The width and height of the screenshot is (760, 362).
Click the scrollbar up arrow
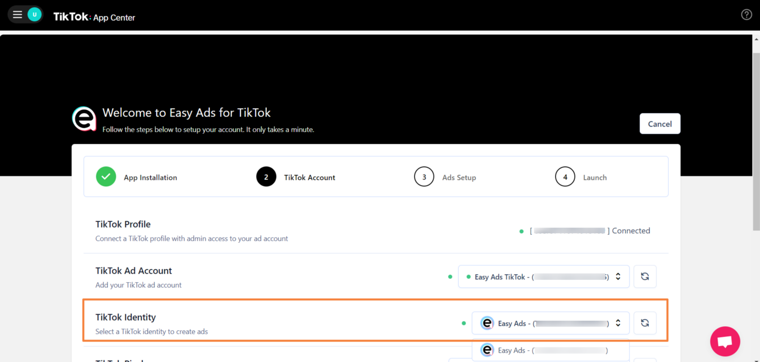(x=756, y=39)
